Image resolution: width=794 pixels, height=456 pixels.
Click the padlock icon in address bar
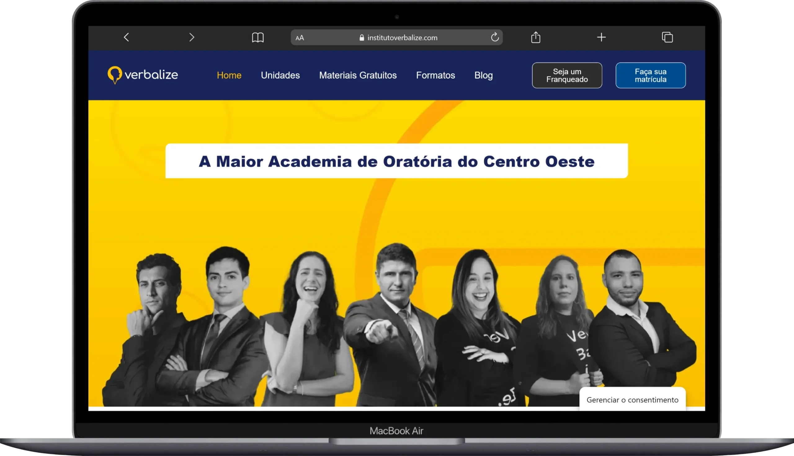click(x=362, y=38)
